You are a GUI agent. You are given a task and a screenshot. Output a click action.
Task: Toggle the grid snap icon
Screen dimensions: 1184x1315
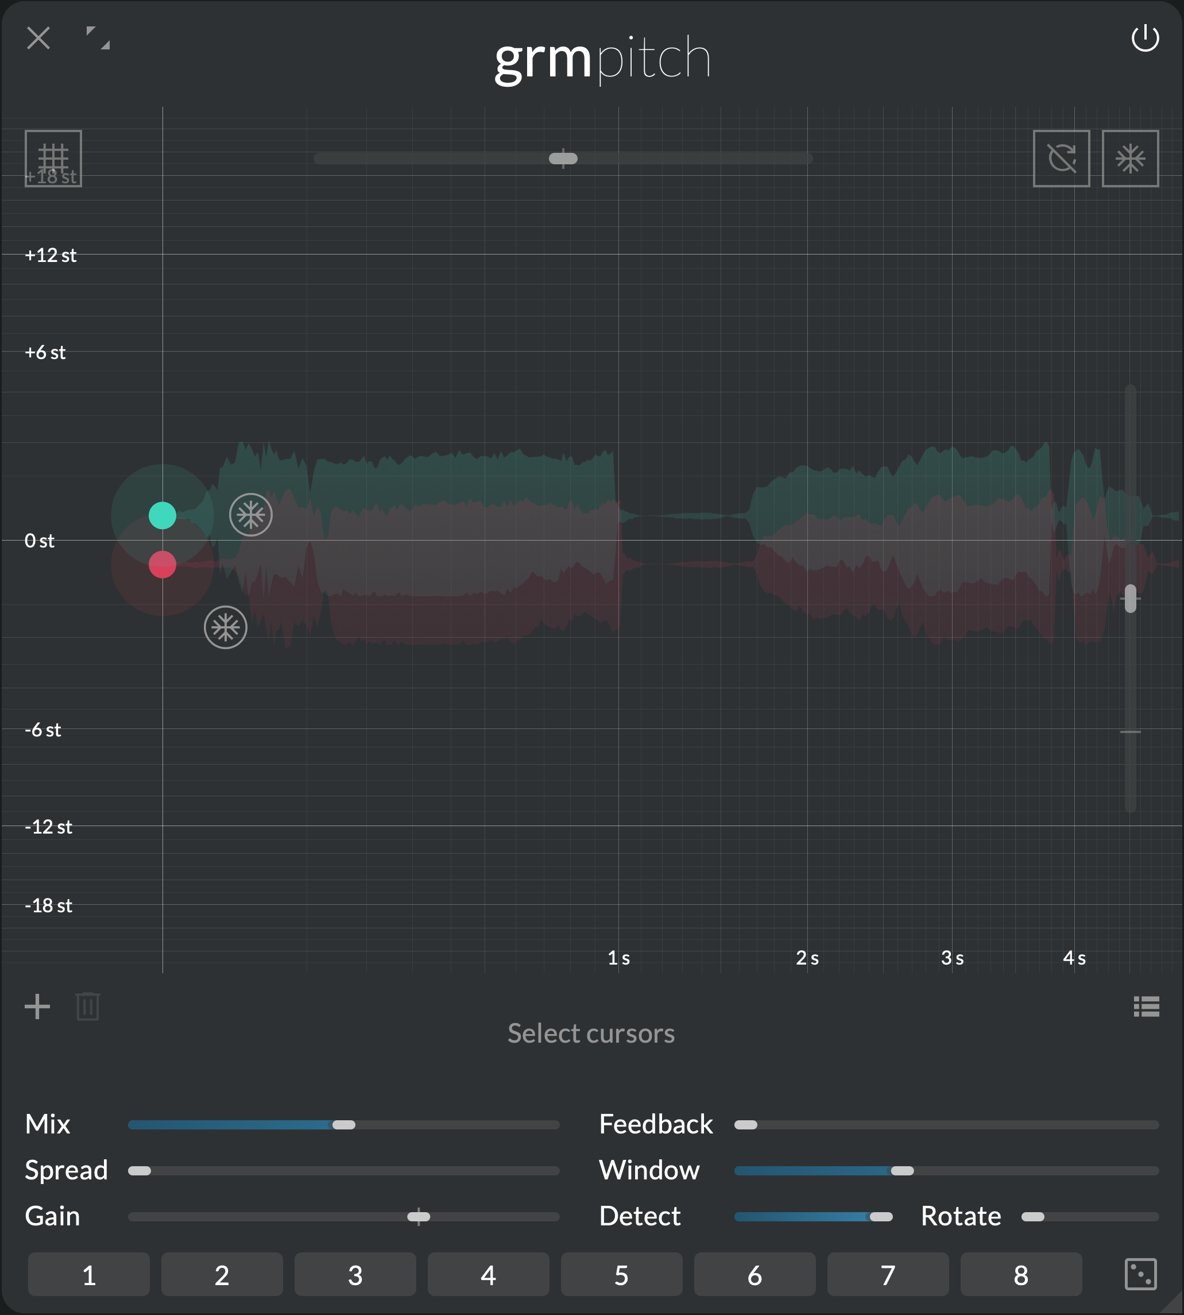(53, 158)
